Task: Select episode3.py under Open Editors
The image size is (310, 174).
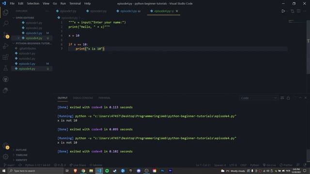Action: [x=32, y=33]
